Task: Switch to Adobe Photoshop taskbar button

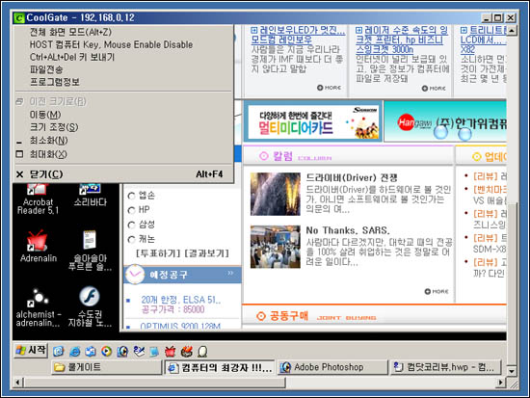Action: 332,367
